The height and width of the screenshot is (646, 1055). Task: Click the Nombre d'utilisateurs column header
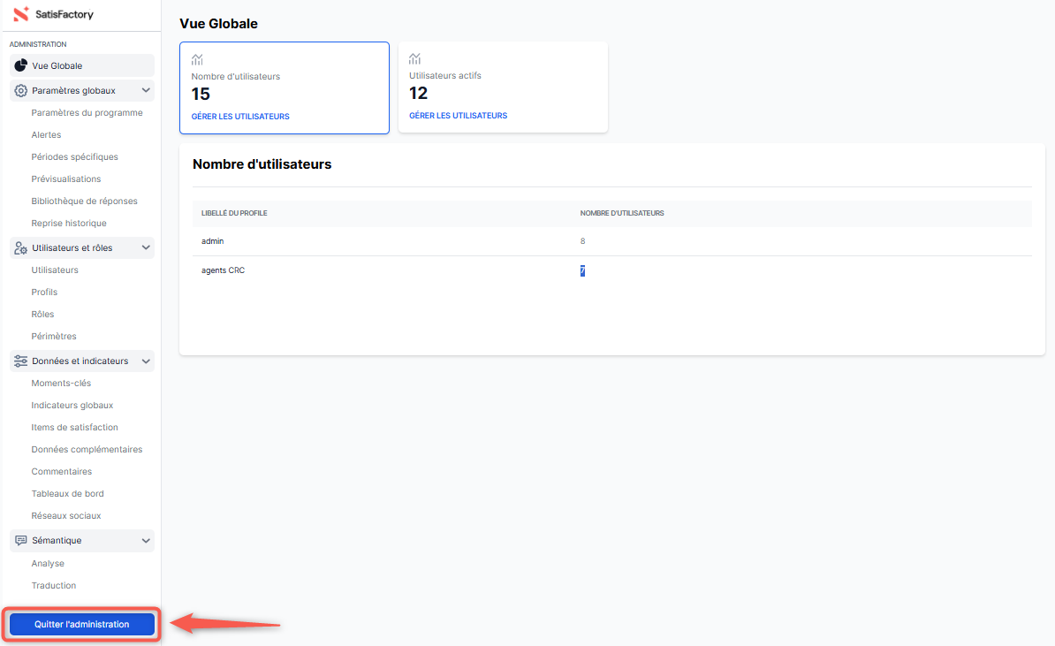[622, 213]
